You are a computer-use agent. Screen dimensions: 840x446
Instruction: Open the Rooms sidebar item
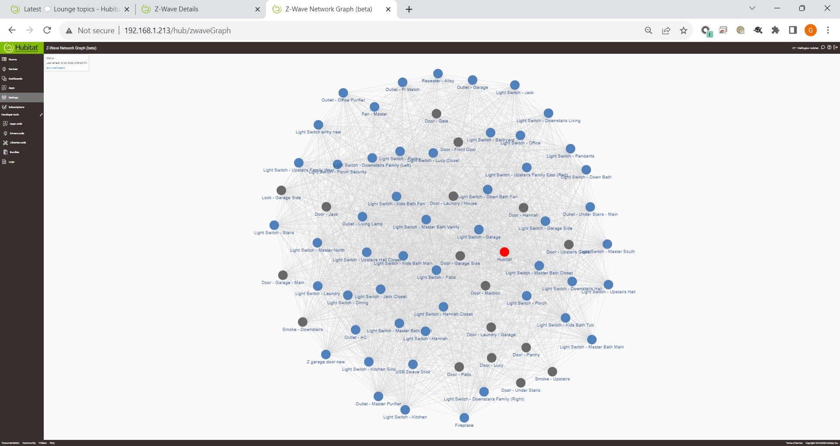click(x=22, y=59)
